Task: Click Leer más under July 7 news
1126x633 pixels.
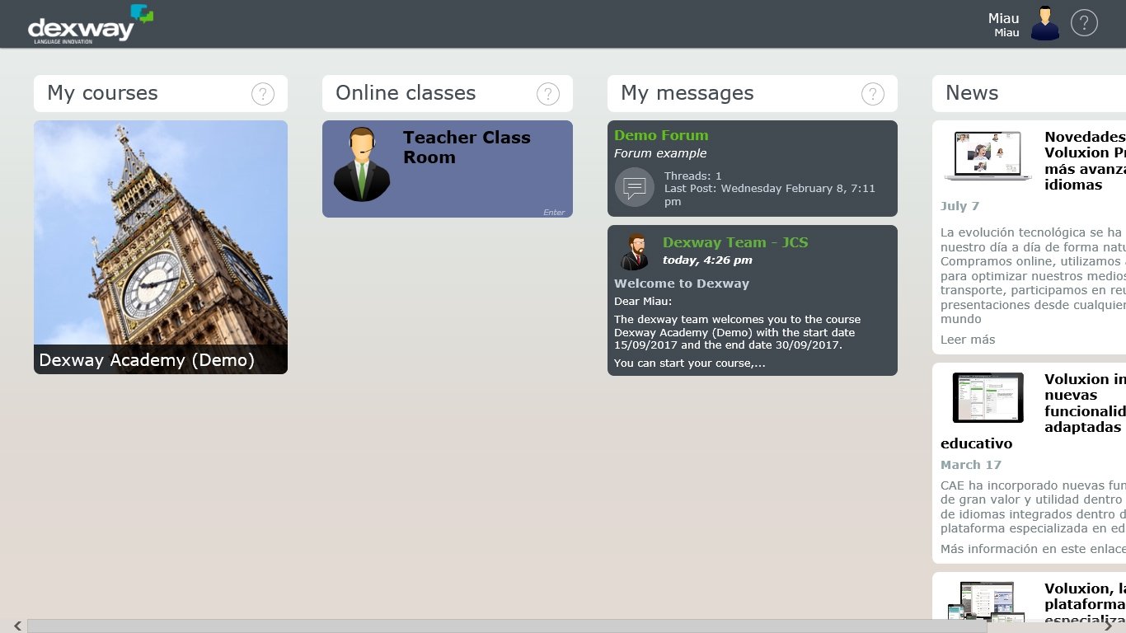Action: (x=968, y=340)
